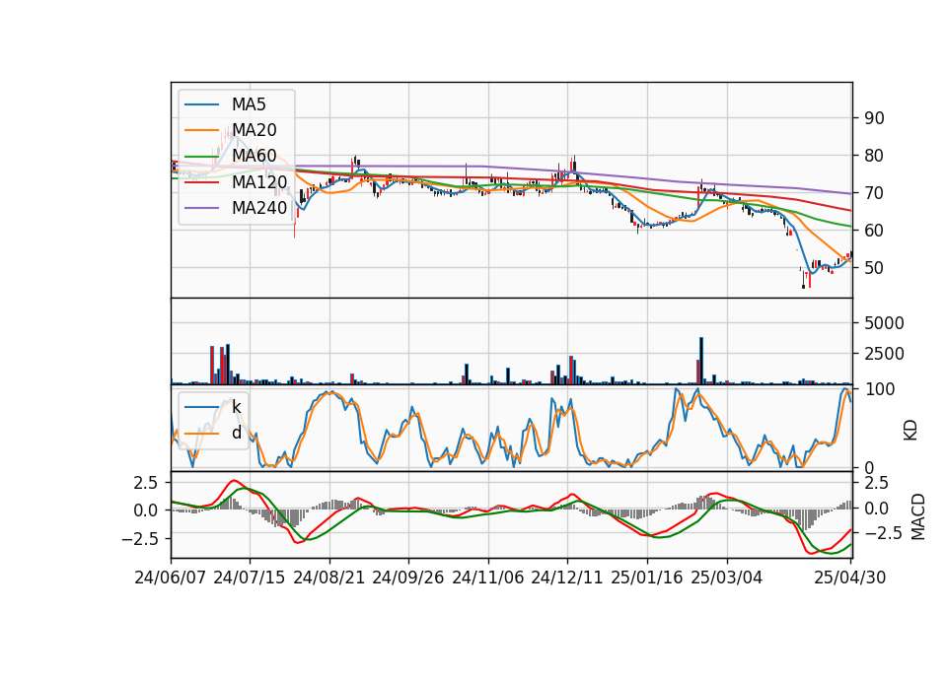Click the left MACD axis value 0.0
The height and width of the screenshot is (680, 947).
[146, 511]
